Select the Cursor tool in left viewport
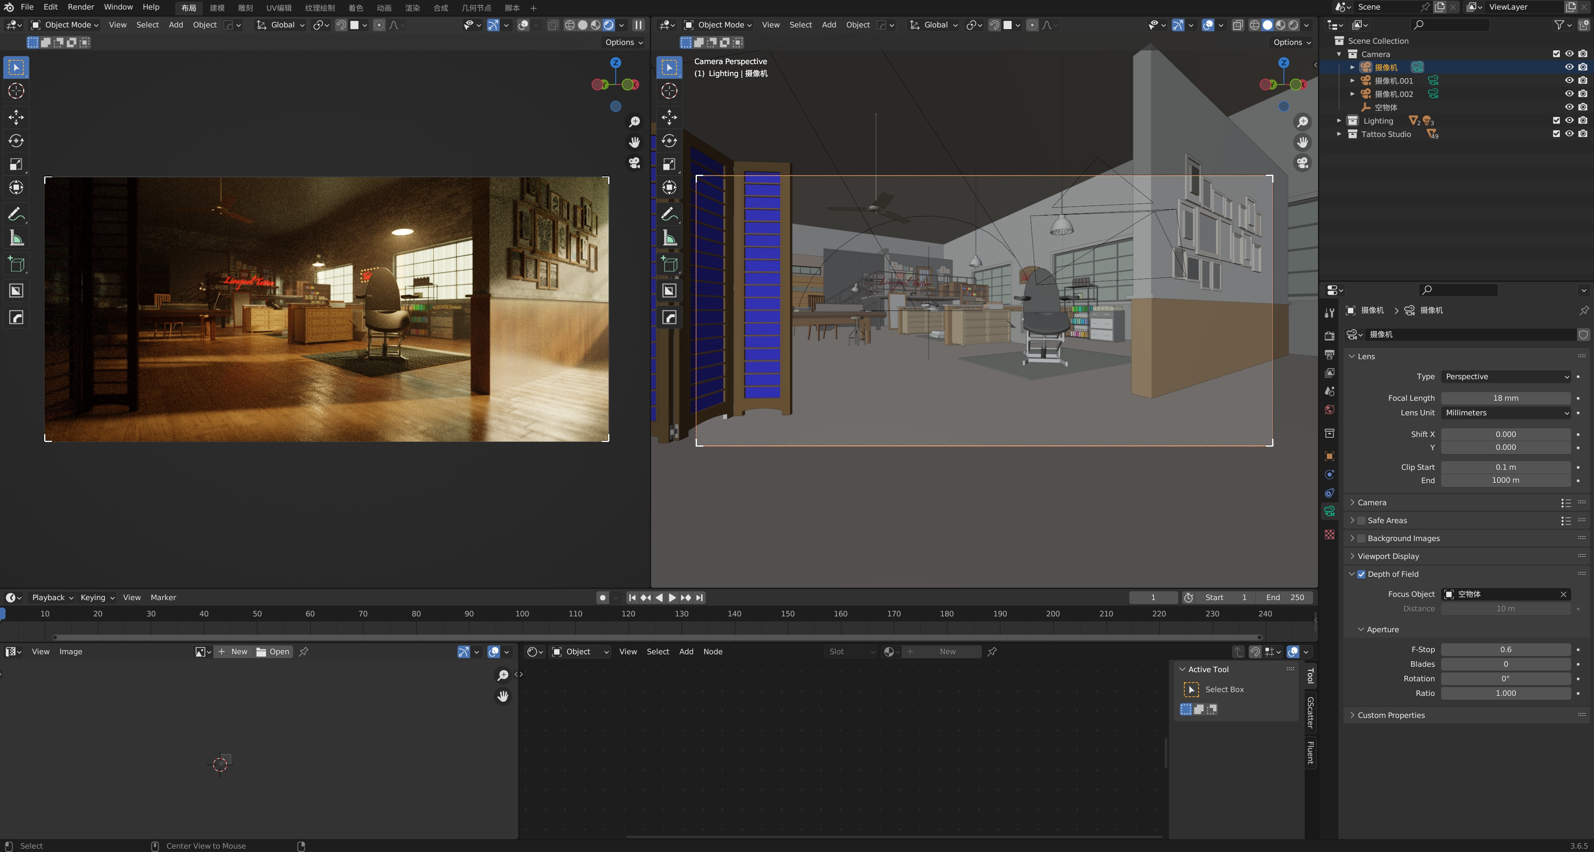The image size is (1594, 852). pyautogui.click(x=16, y=91)
